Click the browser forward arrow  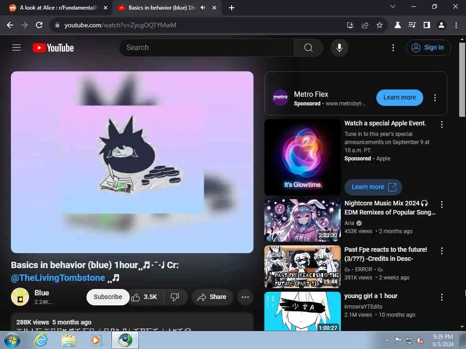tap(25, 25)
